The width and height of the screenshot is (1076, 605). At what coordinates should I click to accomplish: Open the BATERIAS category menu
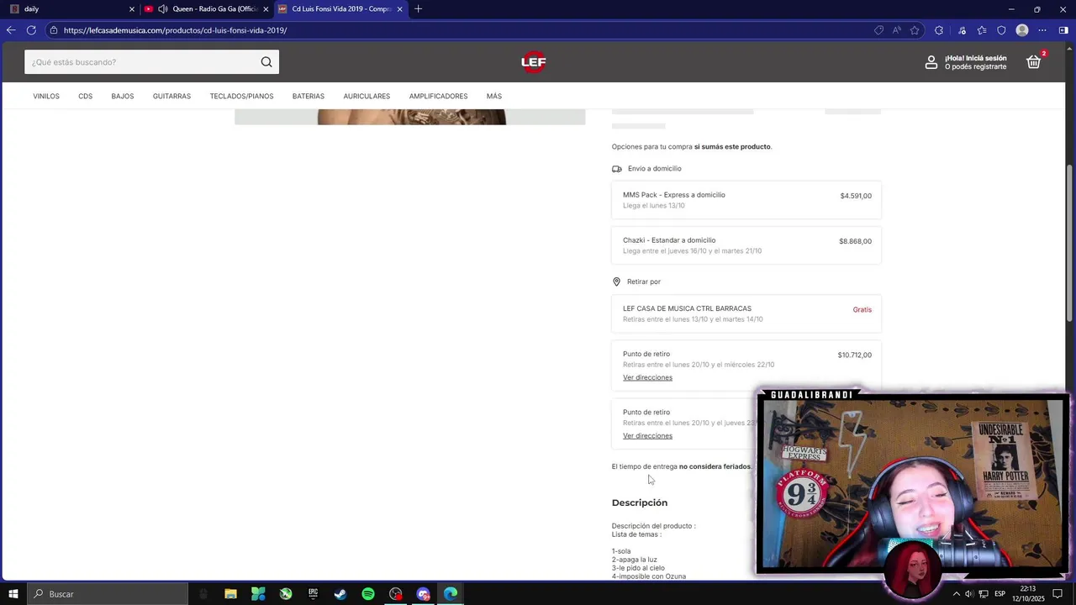309,97
